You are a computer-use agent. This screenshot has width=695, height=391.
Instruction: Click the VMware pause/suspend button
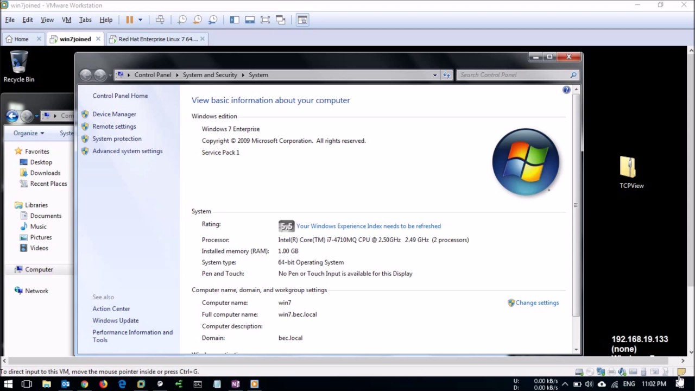(129, 20)
